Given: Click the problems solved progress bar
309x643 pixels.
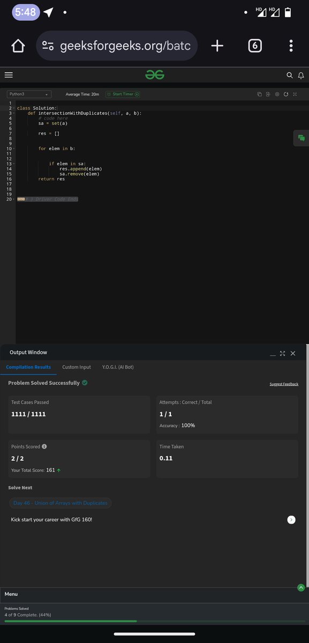Looking at the screenshot, I should (x=154, y=621).
